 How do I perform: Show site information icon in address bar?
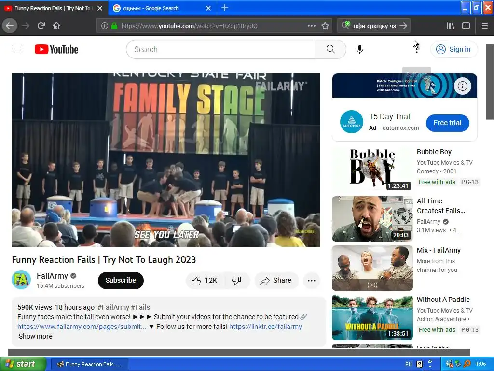105,26
